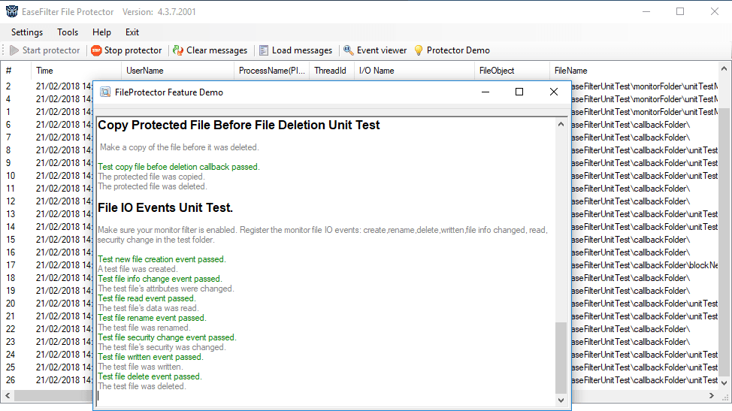Sort by the FileObject column header

pyautogui.click(x=512, y=71)
